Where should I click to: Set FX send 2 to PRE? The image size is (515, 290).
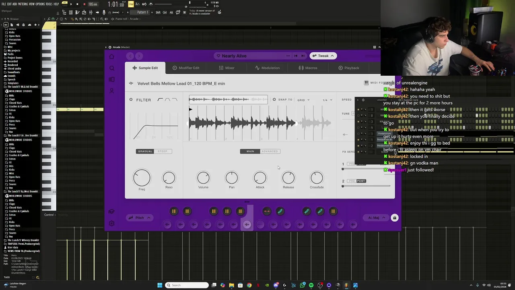[351, 181]
